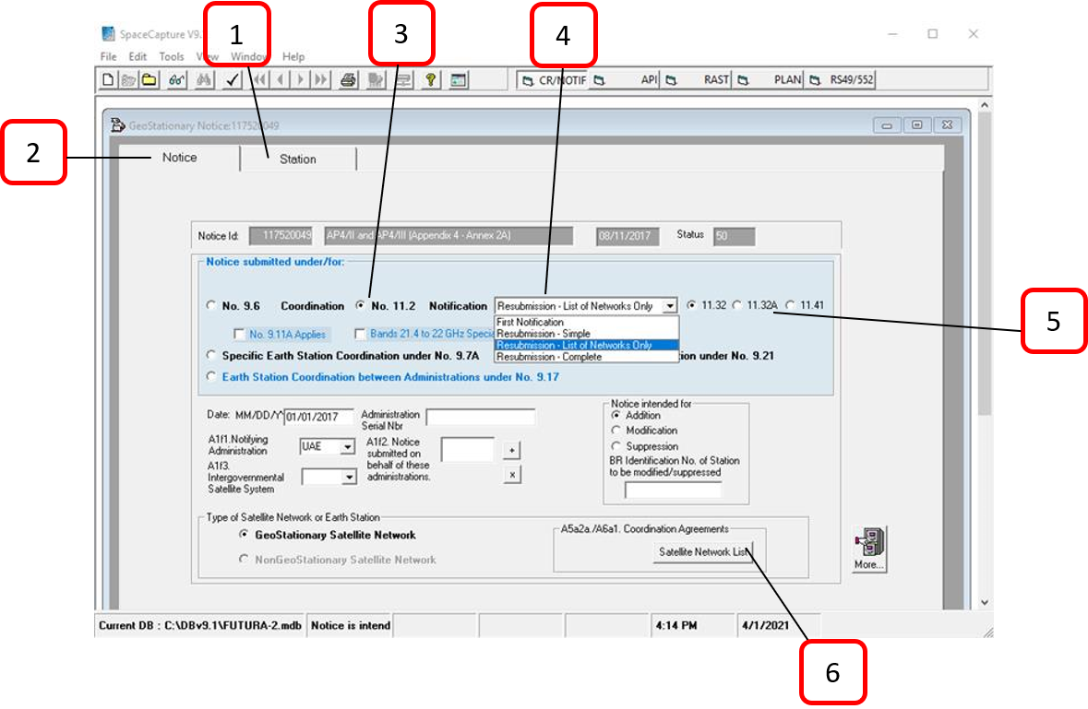Choose Resubmission - List of Networks Only option
1088x709 pixels.
click(586, 345)
